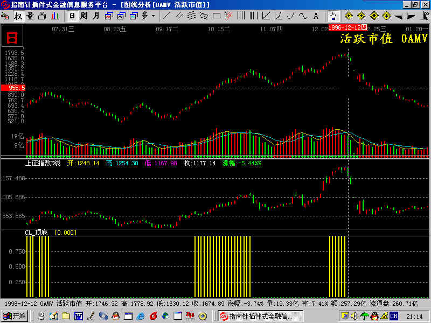431x323 pixels.
Task: Click the green umbrella tray icon
Action: tap(364, 316)
